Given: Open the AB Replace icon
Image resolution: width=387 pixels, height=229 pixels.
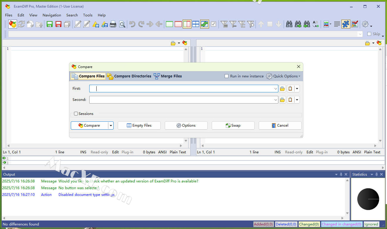Looking at the screenshot, I should (x=316, y=24).
